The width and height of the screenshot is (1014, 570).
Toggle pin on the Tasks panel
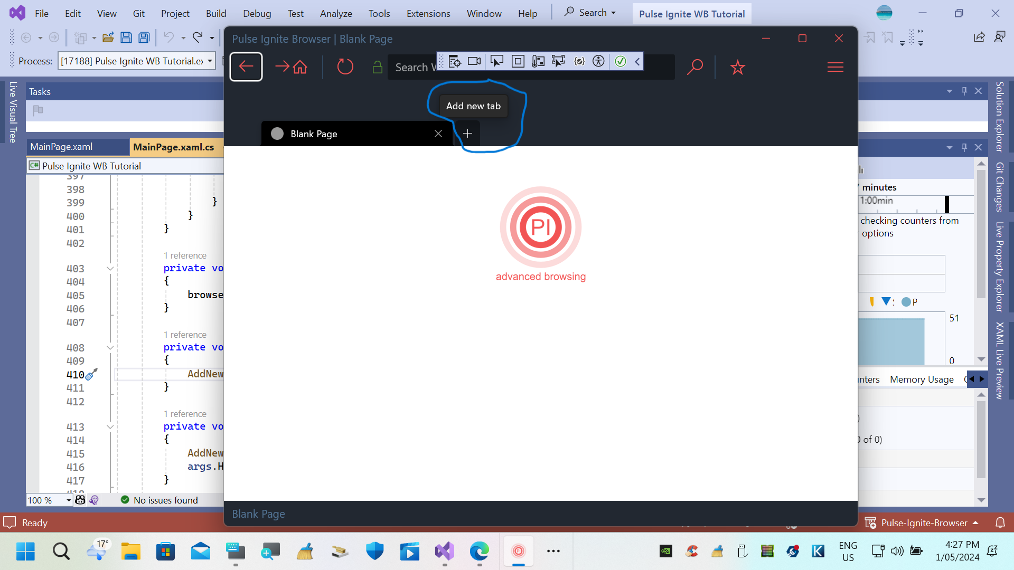pos(964,91)
